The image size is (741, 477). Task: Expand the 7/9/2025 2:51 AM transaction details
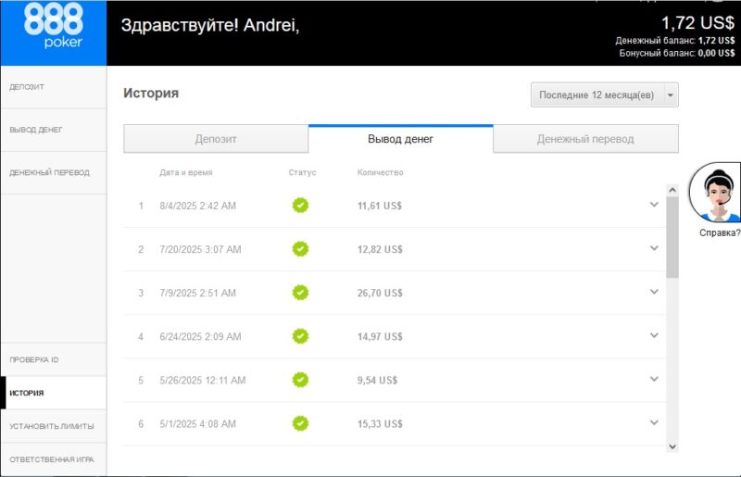tap(654, 292)
